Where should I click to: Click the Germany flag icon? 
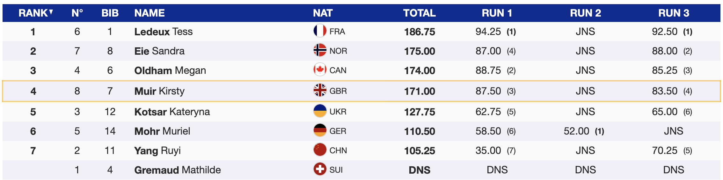[x=320, y=131]
